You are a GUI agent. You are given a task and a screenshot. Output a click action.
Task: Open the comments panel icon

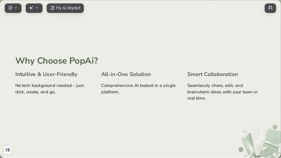[x=270, y=8]
